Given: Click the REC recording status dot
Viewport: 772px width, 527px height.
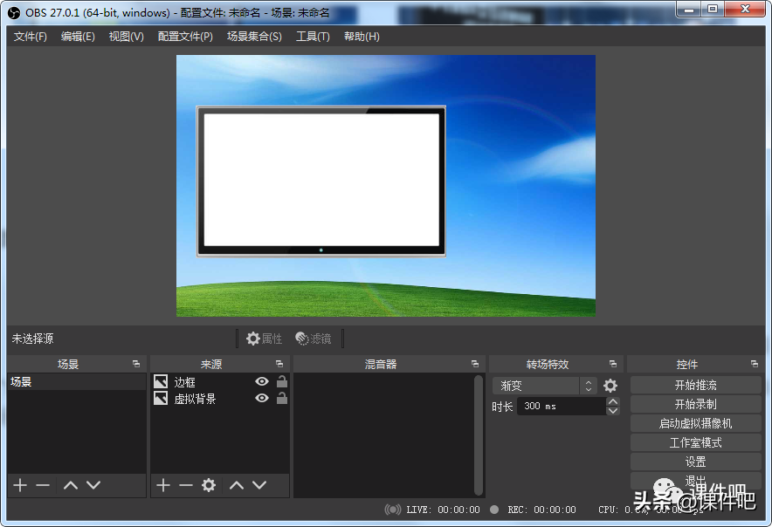Looking at the screenshot, I should click(x=494, y=510).
